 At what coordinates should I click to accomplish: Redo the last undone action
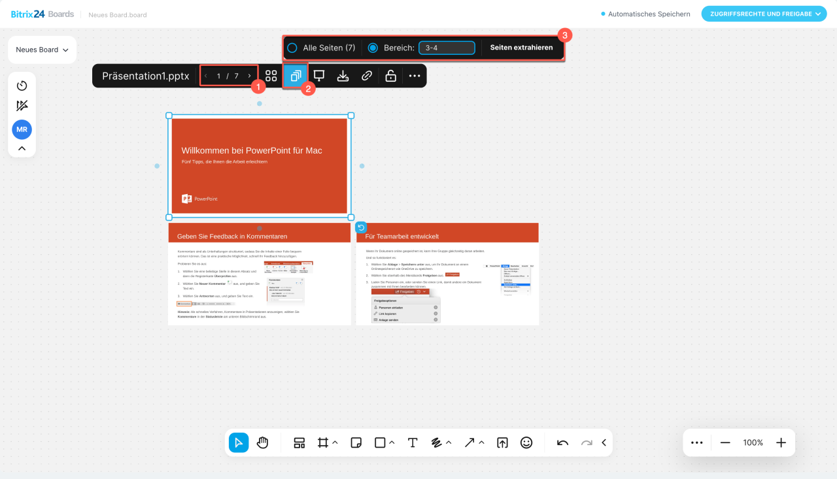[587, 442]
